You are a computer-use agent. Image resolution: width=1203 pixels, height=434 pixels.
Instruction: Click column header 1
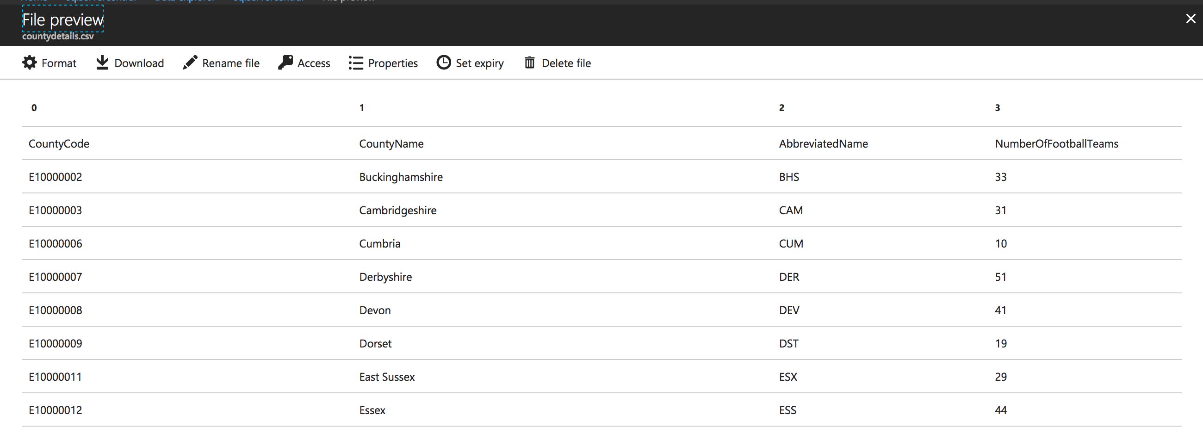click(361, 108)
